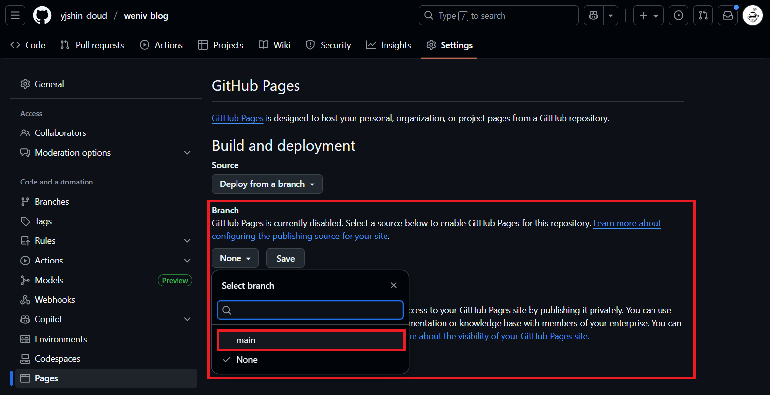Follow the GitHub Pages intro link
The image size is (770, 395).
(237, 118)
